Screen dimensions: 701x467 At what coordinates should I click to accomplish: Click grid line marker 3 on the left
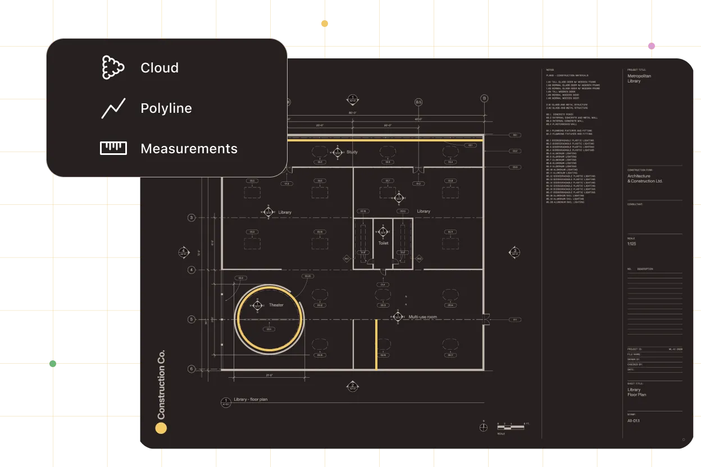coord(192,218)
